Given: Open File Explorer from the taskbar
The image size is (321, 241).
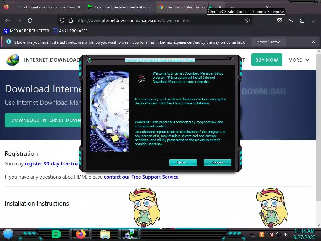Looking at the screenshot, I should pyautogui.click(x=105, y=234).
